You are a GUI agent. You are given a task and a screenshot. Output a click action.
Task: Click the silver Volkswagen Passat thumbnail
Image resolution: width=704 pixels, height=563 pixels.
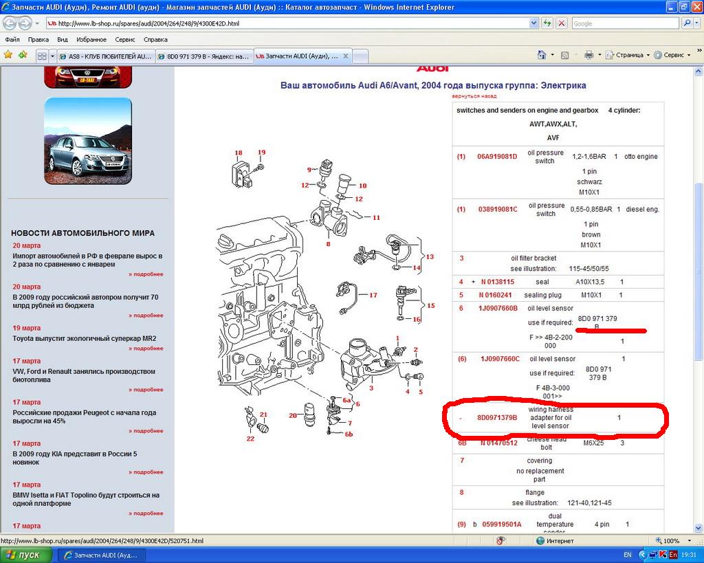point(87,141)
